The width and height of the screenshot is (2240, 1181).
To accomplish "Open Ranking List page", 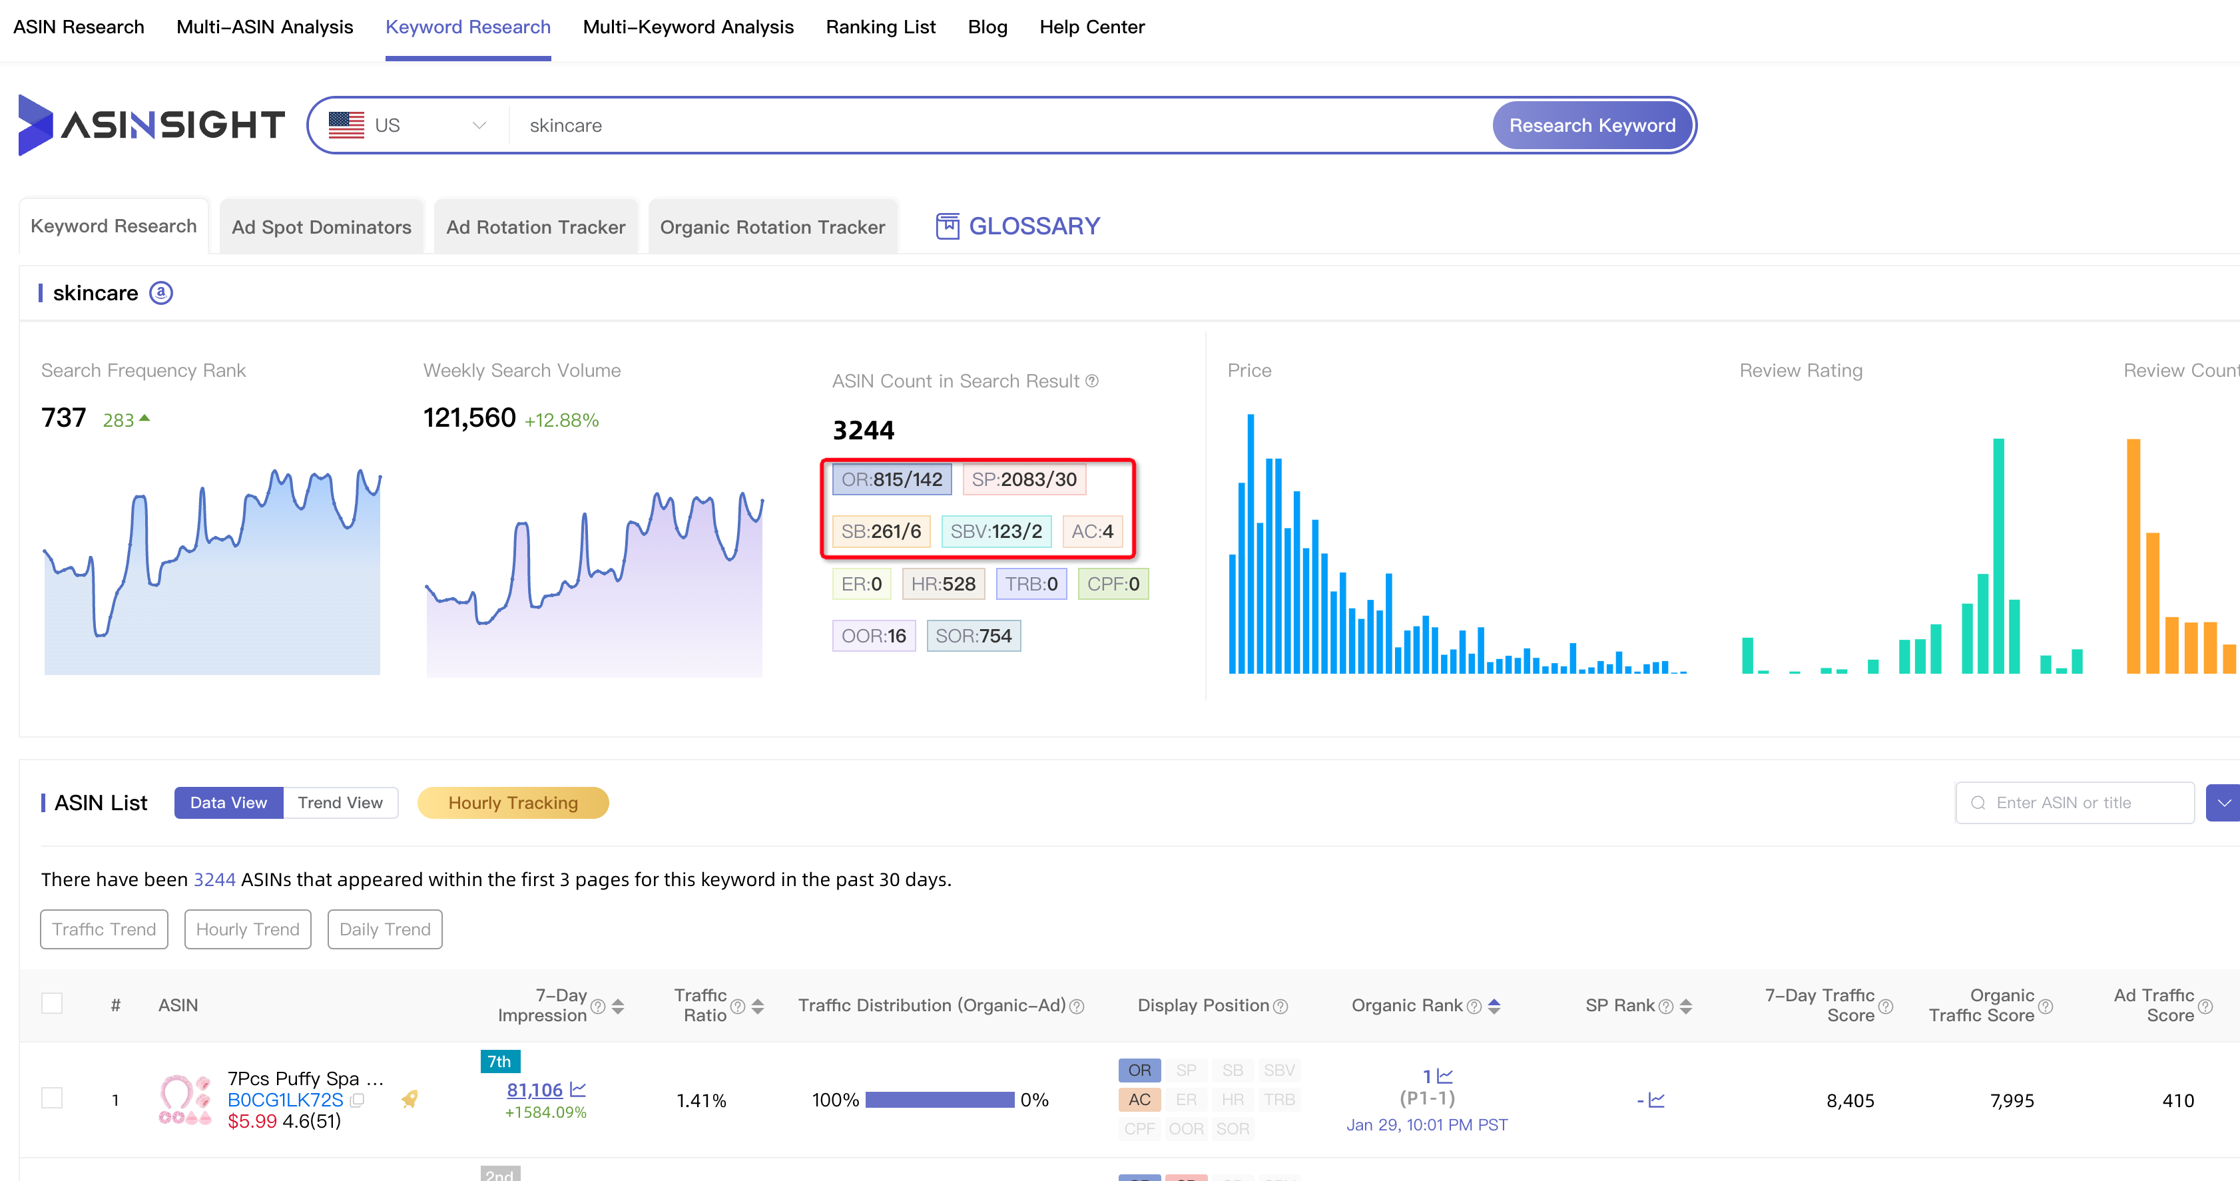I will click(x=880, y=27).
